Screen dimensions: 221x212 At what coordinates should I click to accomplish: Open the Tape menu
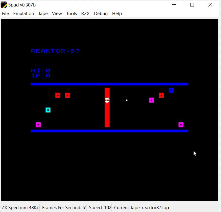pos(43,14)
